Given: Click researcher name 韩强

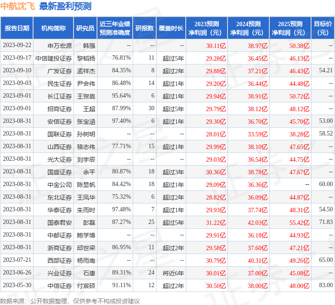Looking at the screenshot, I should (x=89, y=46).
